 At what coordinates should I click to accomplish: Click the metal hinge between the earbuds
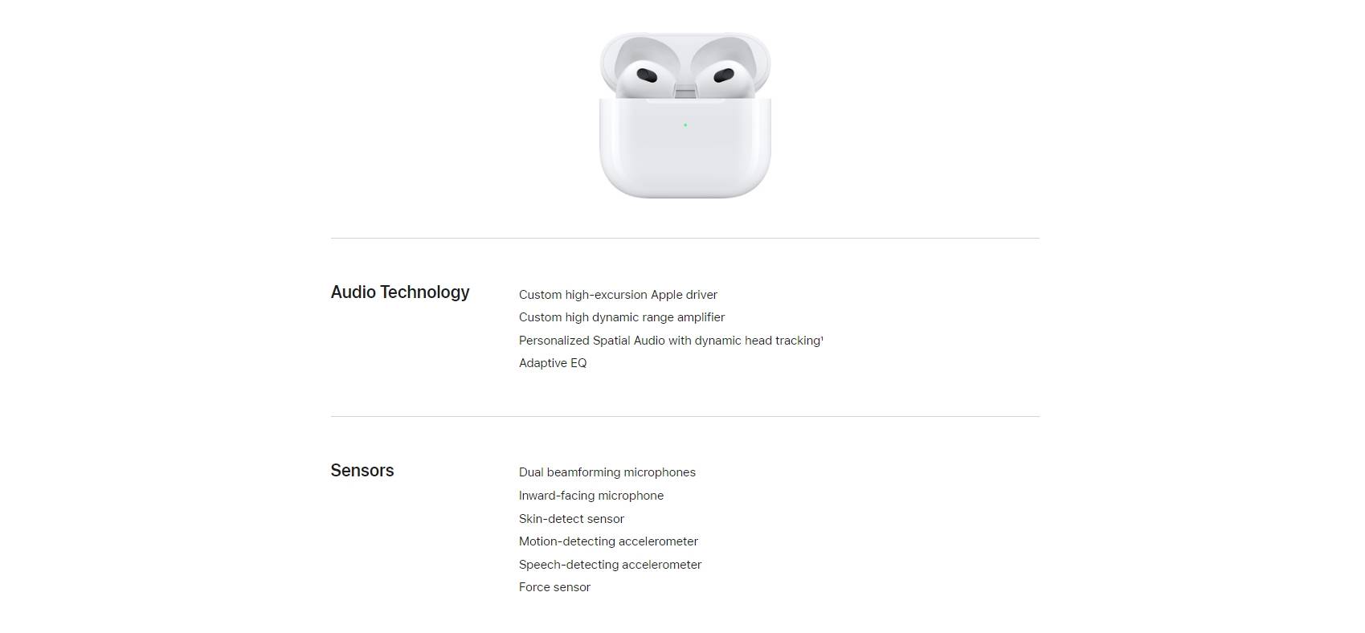[685, 92]
